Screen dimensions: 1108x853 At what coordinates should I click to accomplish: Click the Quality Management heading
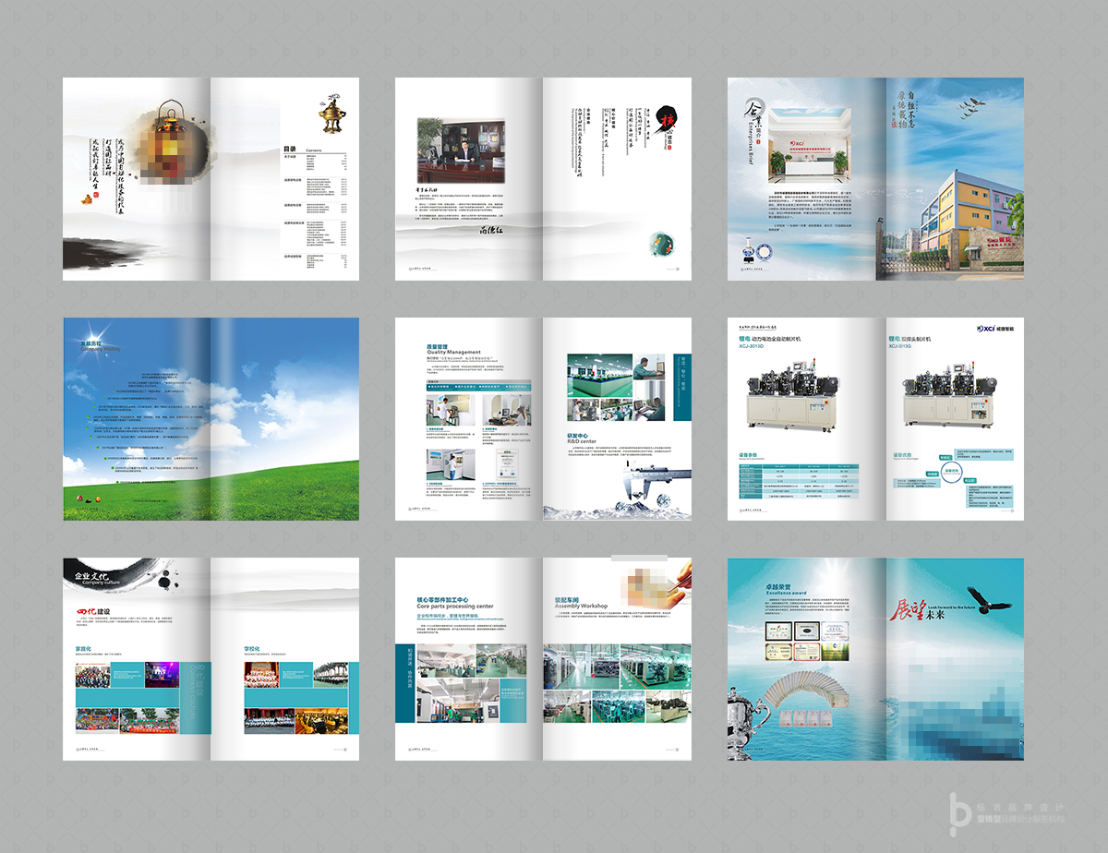(x=452, y=350)
